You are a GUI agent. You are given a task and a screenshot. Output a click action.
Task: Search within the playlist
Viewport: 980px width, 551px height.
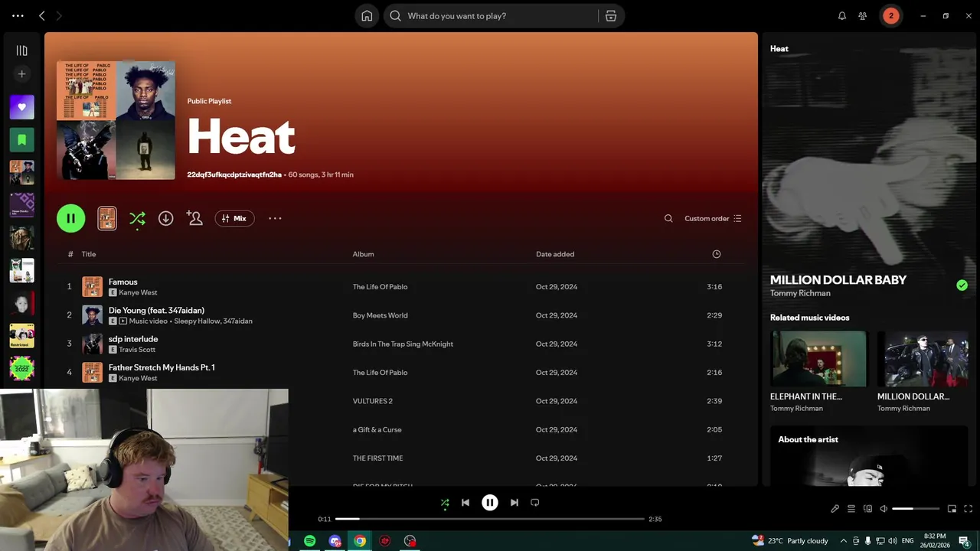(x=668, y=218)
